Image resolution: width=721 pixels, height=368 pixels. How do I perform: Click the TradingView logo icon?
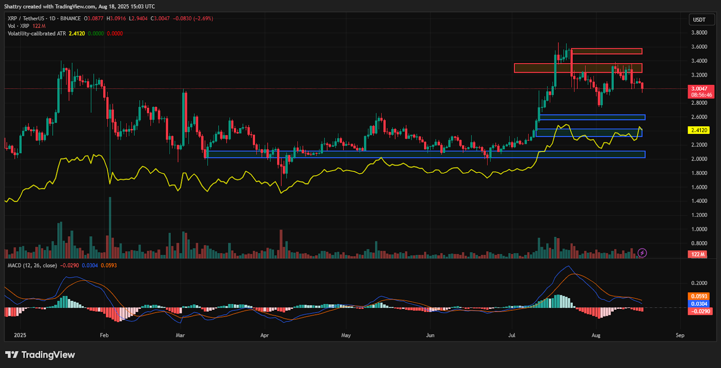click(x=12, y=355)
